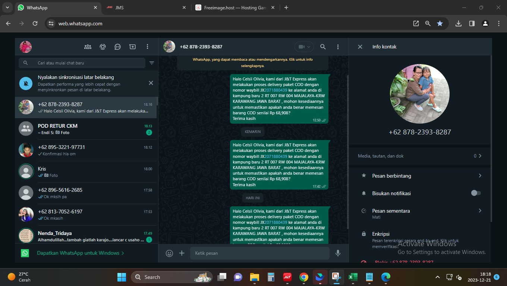This screenshot has width=507, height=286.
Task: Open the zoom magnifier in address bar
Action: (428, 23)
